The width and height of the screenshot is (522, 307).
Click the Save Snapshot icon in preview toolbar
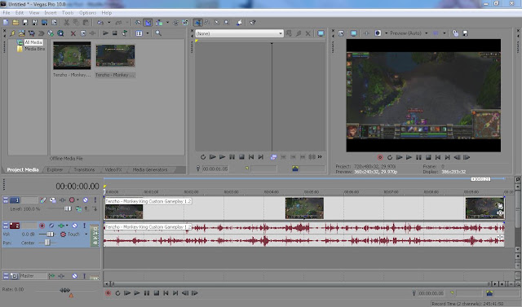(465, 33)
